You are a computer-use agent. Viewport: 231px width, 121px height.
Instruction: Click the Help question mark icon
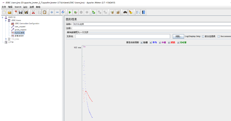(x=143, y=12)
